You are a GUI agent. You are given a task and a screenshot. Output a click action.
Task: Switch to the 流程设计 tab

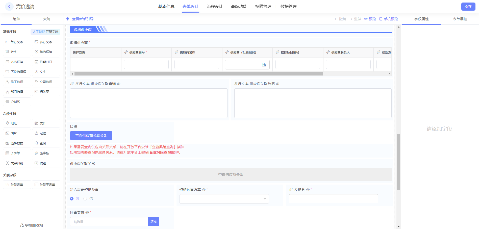(215, 7)
